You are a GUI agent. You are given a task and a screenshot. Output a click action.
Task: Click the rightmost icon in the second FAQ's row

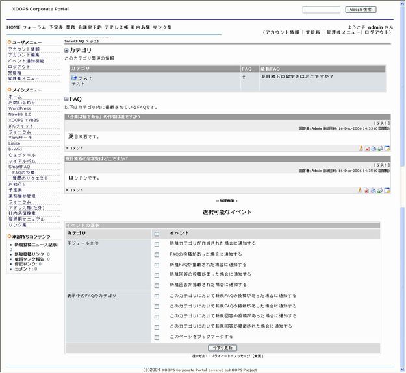click(x=387, y=191)
